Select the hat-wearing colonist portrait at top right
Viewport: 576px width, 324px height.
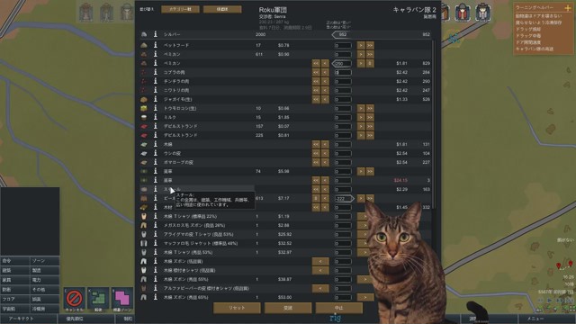[483, 12]
